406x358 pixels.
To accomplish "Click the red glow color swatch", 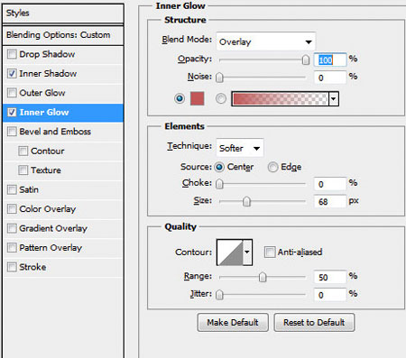I will click(198, 98).
